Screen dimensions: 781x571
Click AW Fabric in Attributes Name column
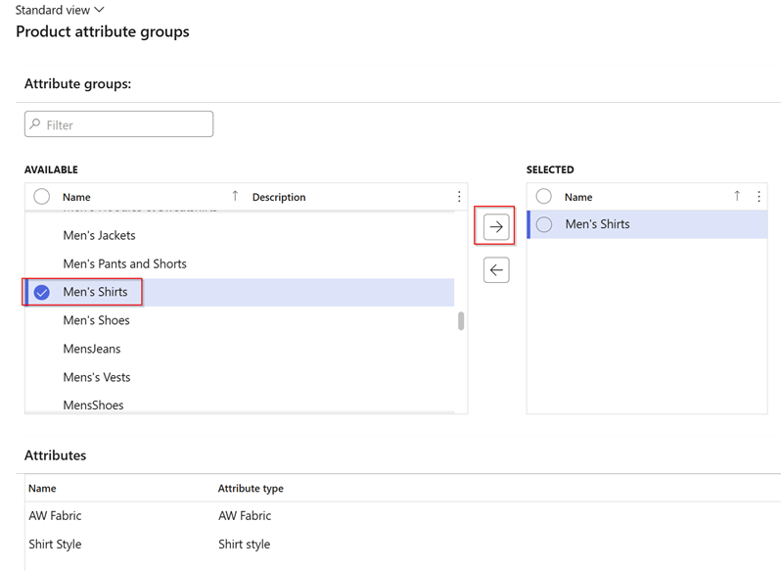pyautogui.click(x=55, y=516)
